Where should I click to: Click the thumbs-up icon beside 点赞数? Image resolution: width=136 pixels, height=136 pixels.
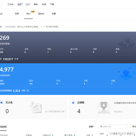(73, 103)
